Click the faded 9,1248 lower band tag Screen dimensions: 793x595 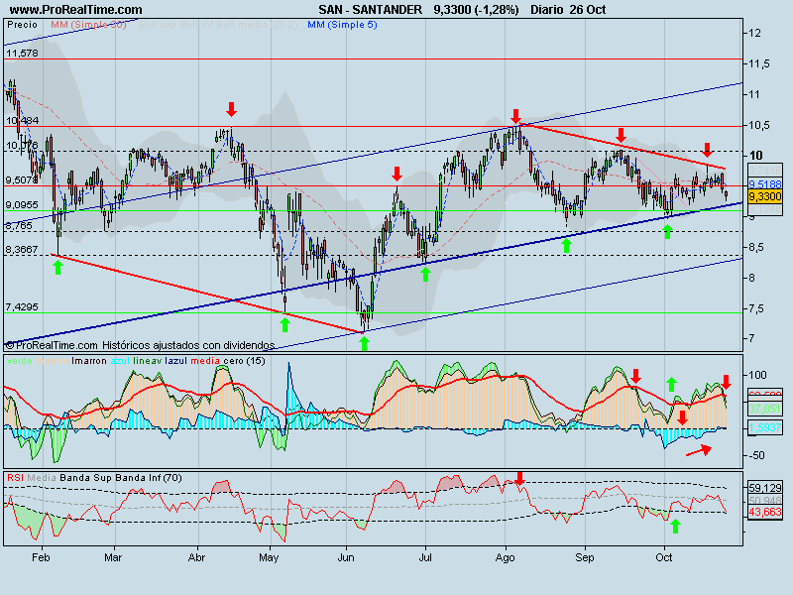point(764,209)
